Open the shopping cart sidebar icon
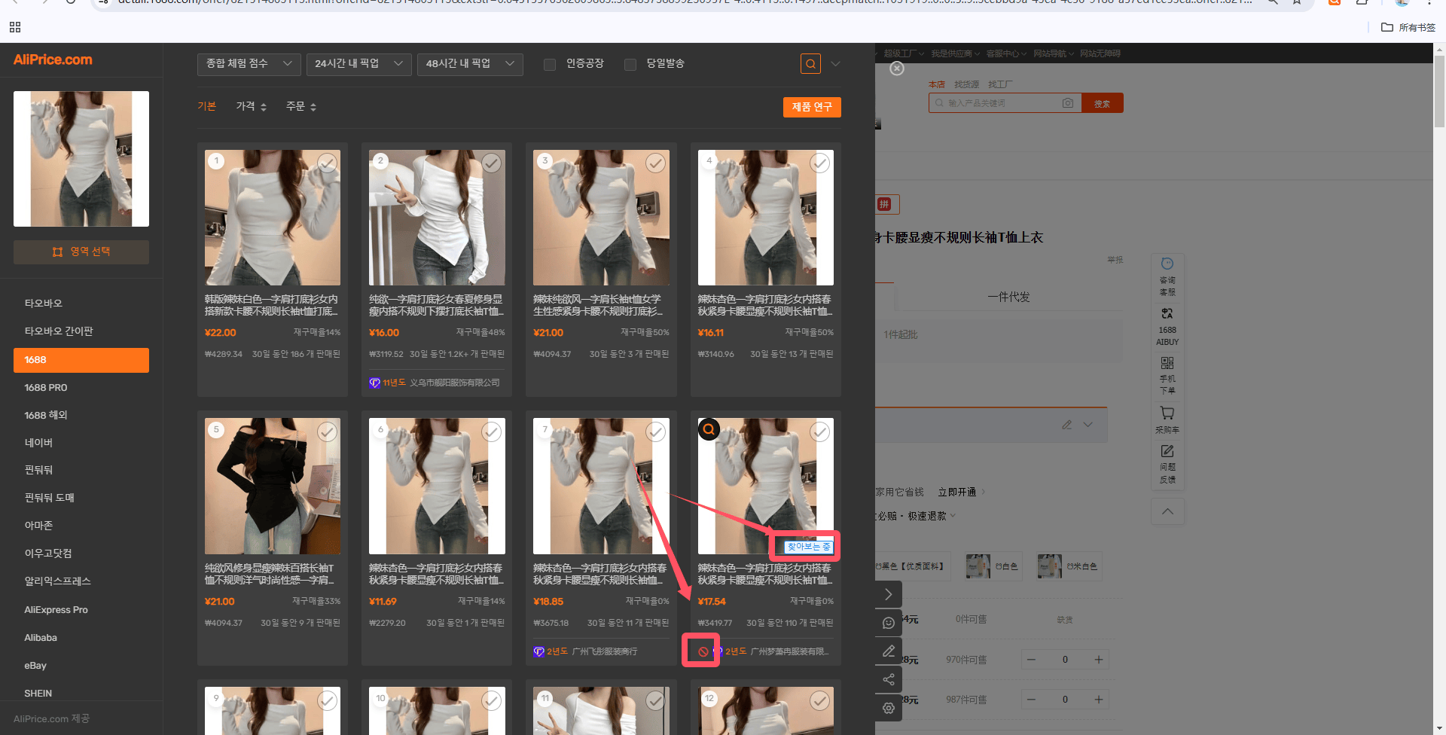 click(1167, 419)
